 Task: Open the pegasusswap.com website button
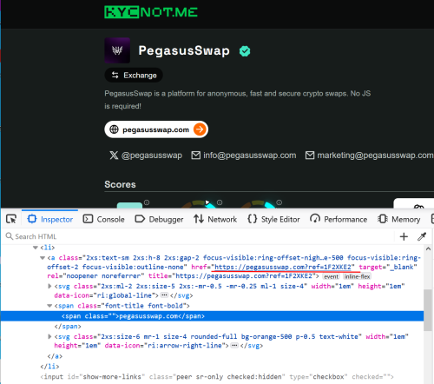tap(156, 129)
